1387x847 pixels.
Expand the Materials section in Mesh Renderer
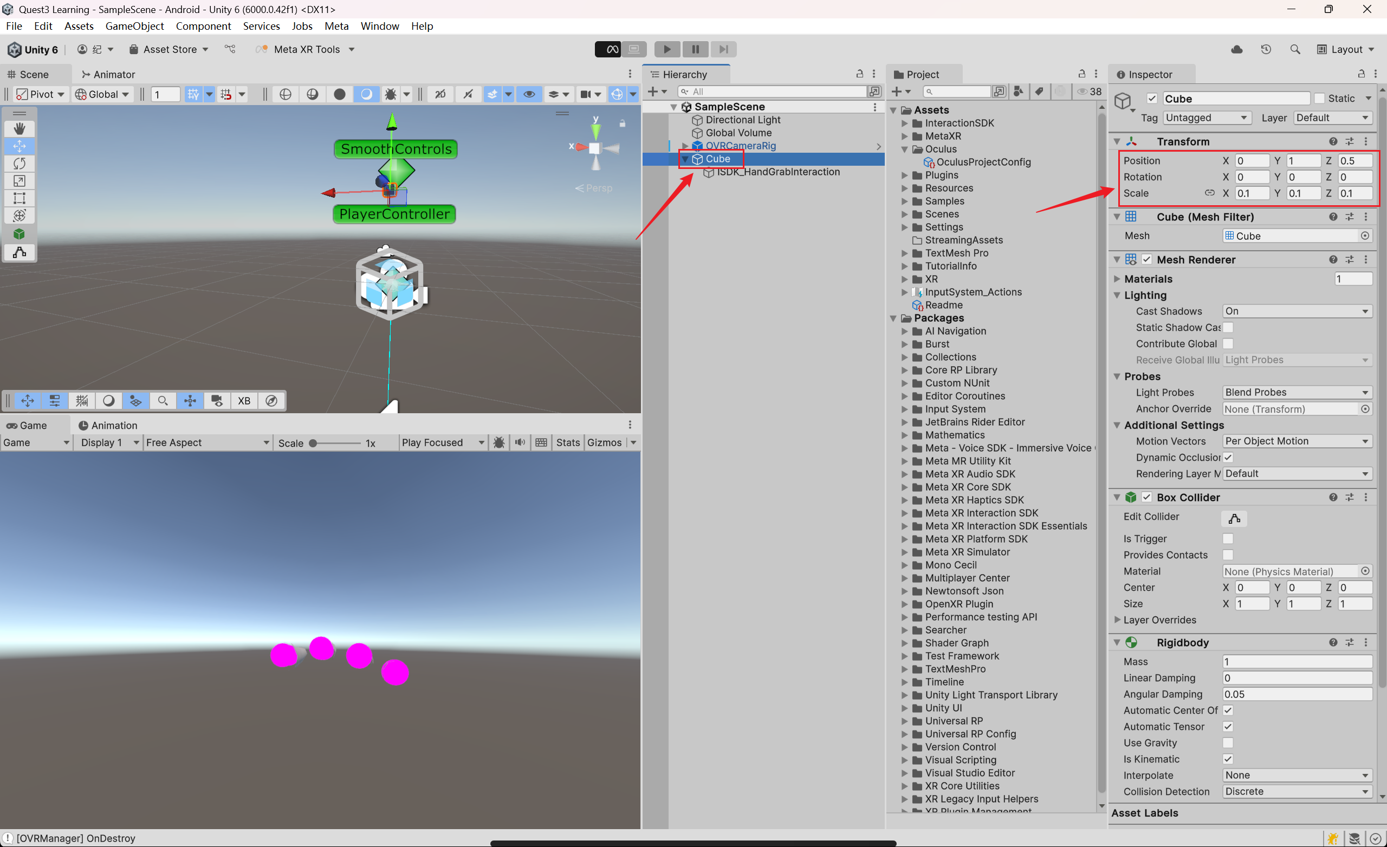coord(1117,279)
